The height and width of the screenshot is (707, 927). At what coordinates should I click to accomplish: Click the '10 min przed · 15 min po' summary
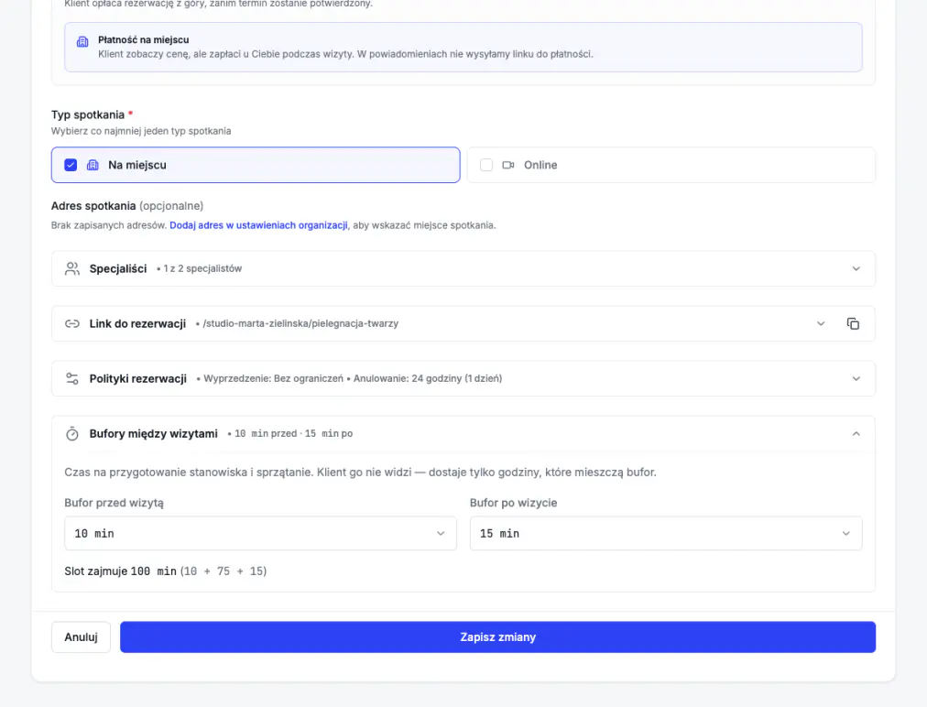(293, 433)
